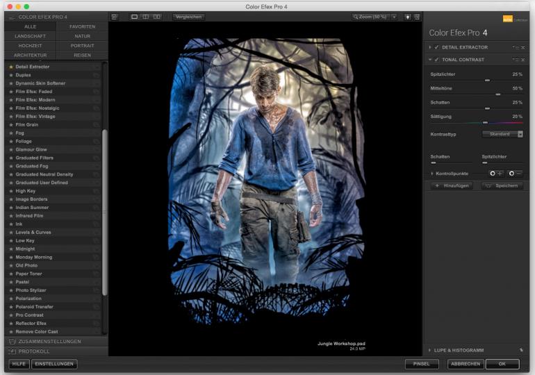
Task: Select the FAVORITEN category tab
Action: click(x=82, y=26)
